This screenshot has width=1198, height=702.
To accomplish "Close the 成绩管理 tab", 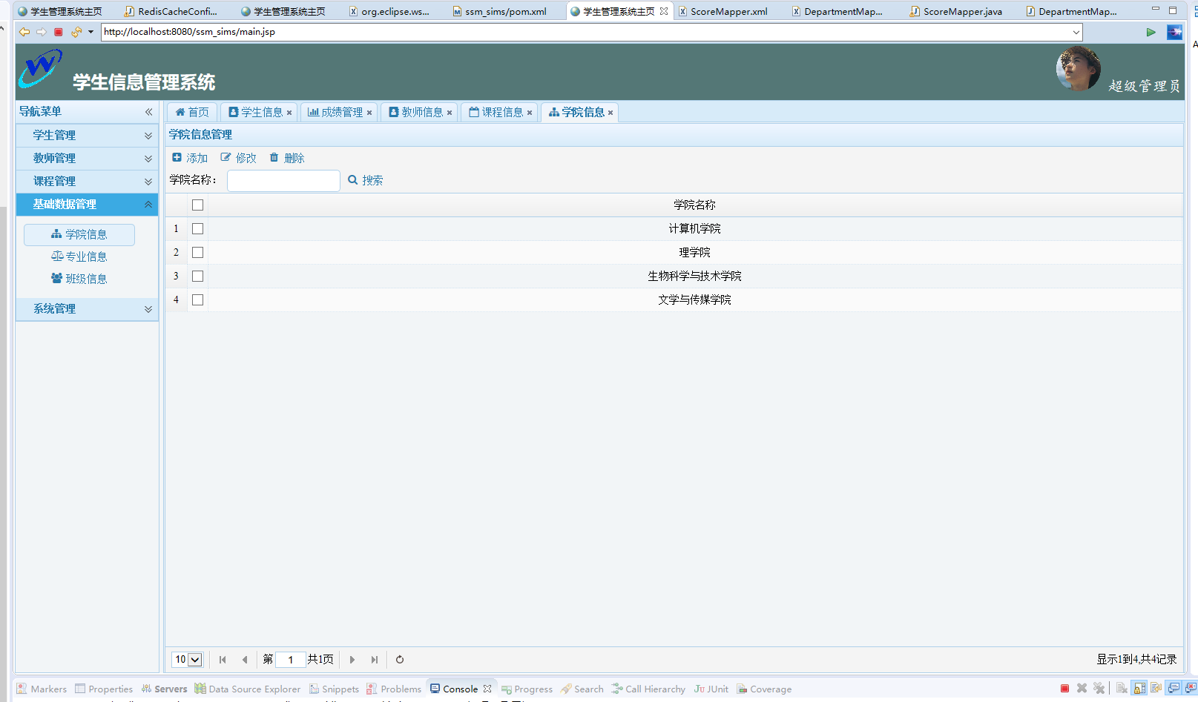I will click(369, 113).
